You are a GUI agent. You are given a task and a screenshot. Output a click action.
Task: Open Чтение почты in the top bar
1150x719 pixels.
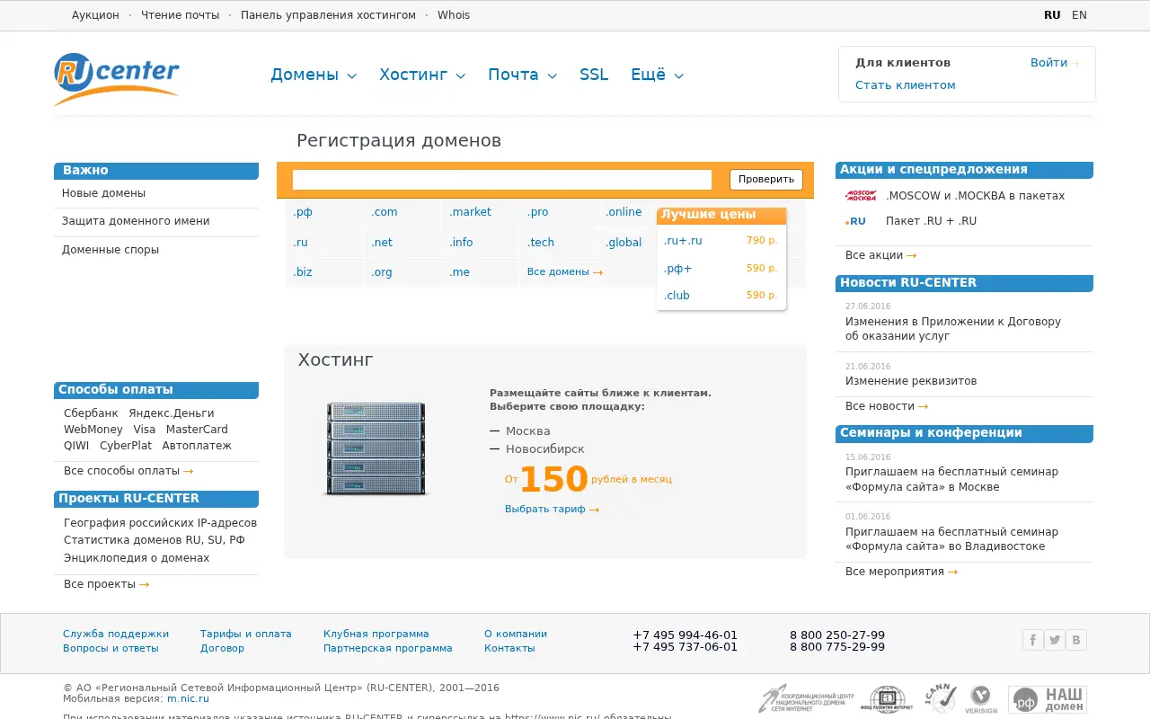tap(180, 15)
